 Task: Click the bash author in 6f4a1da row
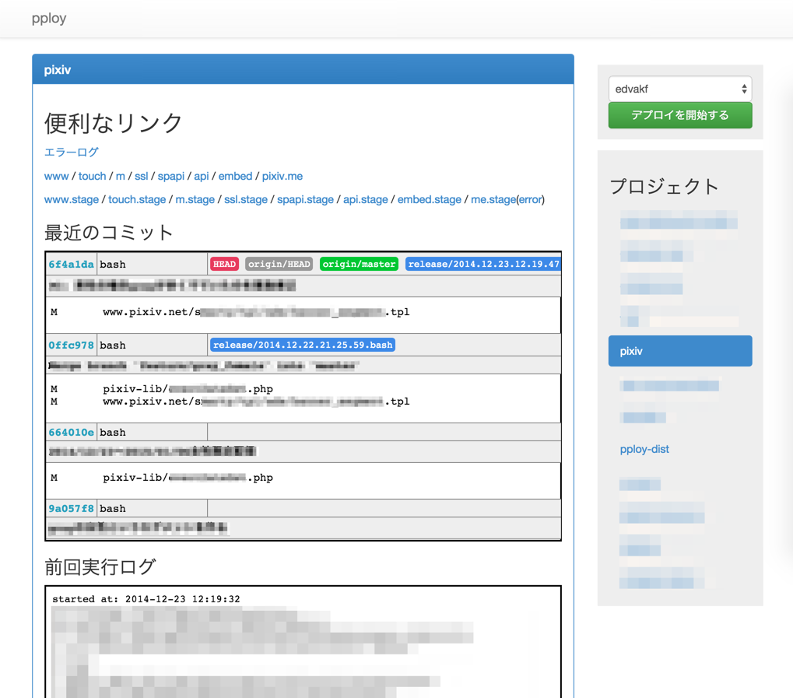[x=113, y=265]
